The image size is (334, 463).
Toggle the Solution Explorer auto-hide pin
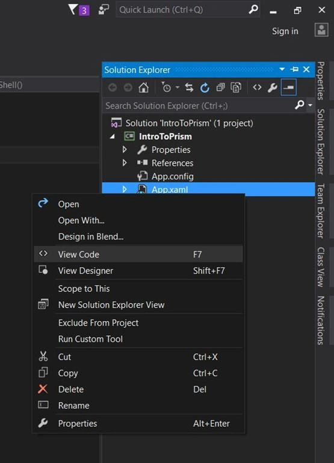pyautogui.click(x=294, y=70)
